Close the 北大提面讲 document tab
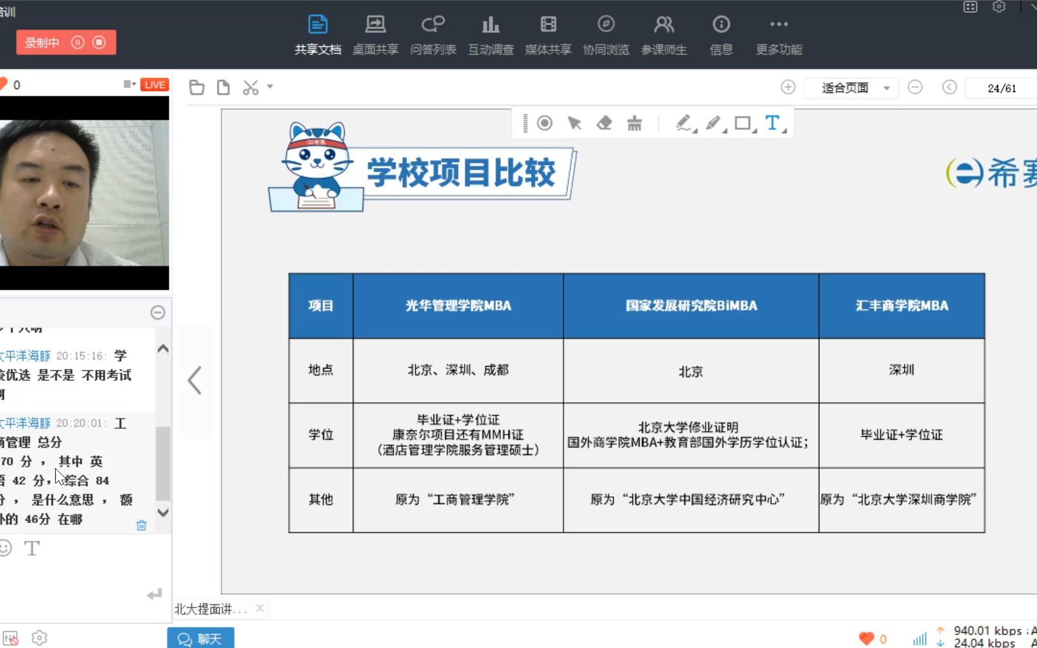This screenshot has height=648, width=1037. pos(259,608)
